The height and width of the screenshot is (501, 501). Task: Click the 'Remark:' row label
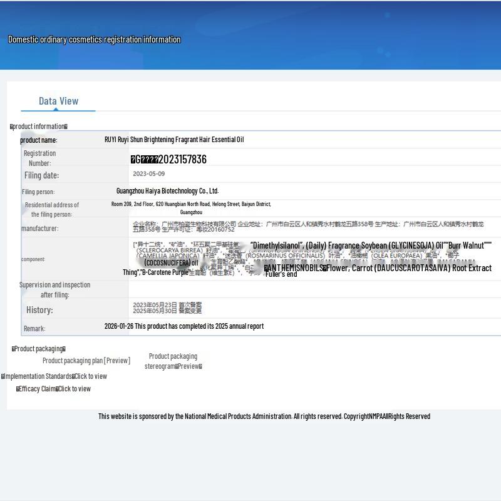point(34,329)
